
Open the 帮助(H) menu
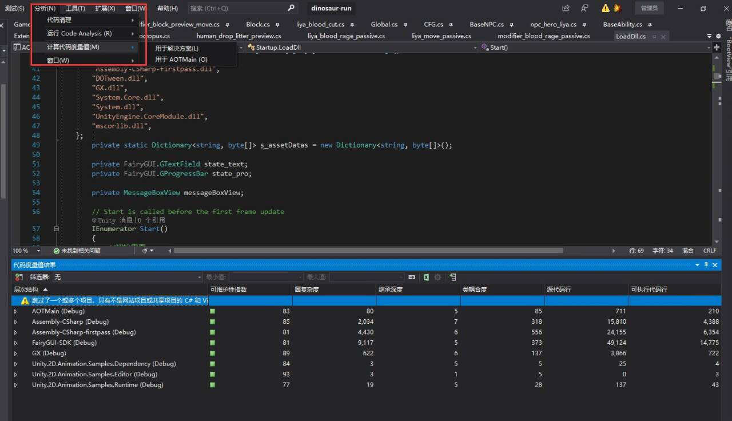167,9
